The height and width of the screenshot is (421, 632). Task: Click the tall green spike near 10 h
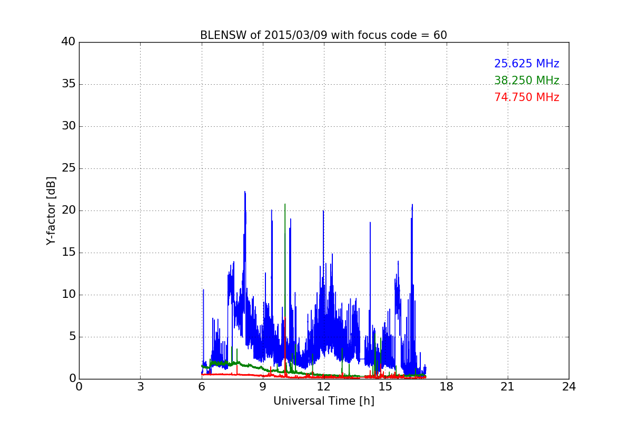click(285, 205)
